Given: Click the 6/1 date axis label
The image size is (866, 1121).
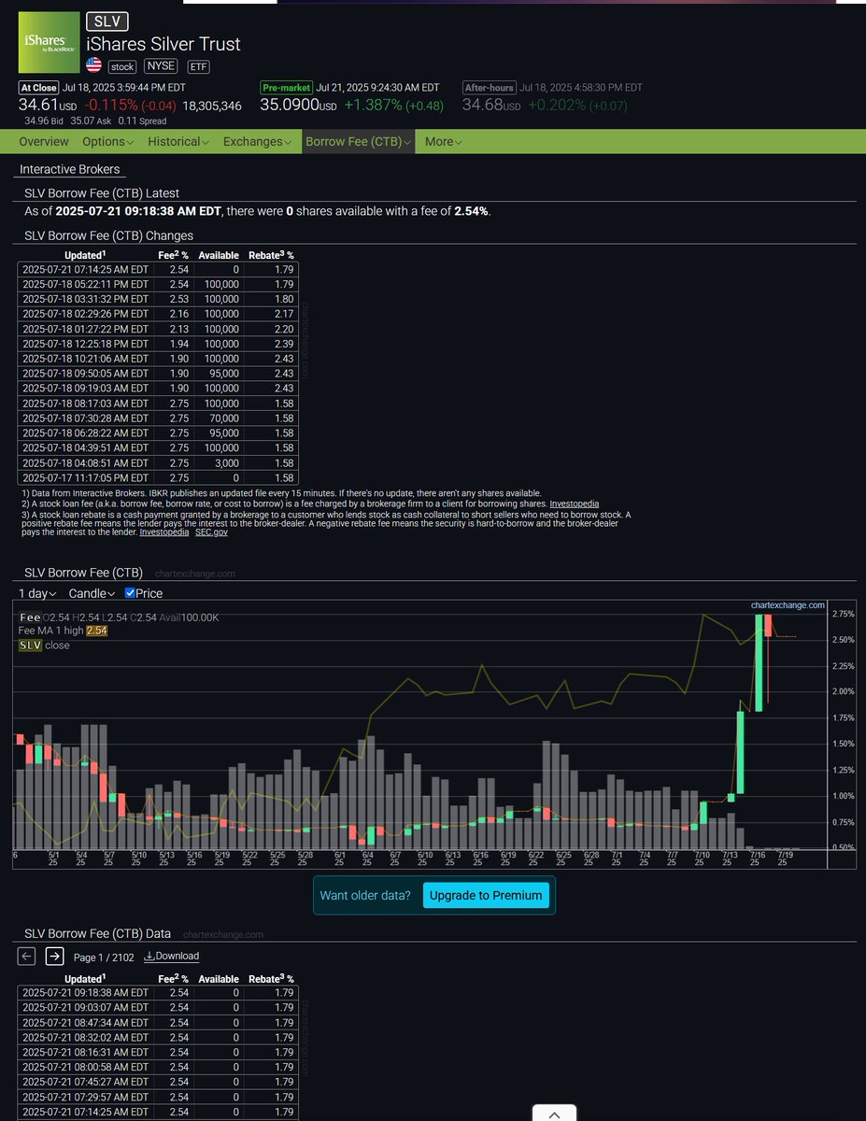Looking at the screenshot, I should (339, 859).
